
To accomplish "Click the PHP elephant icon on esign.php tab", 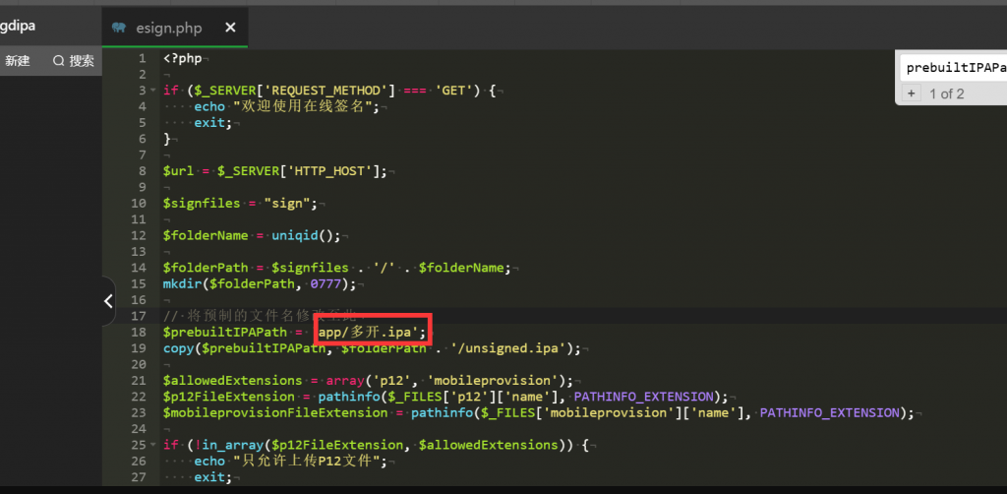I will [119, 28].
